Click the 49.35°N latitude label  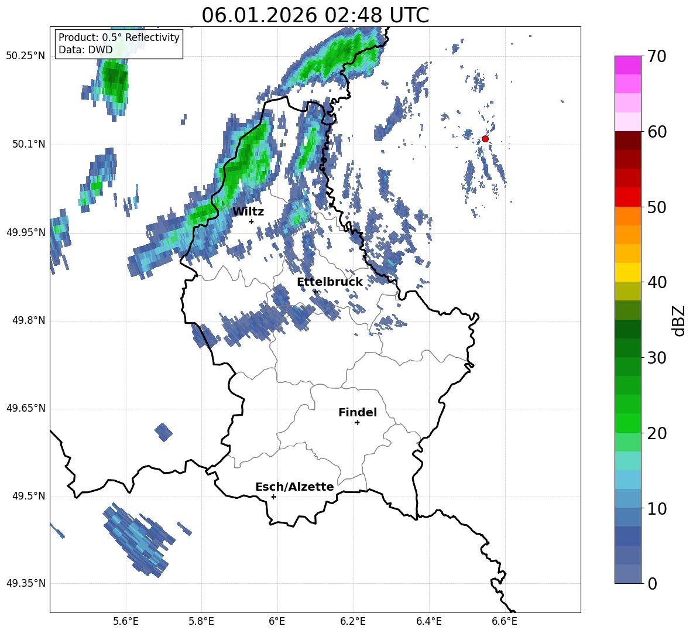pos(26,583)
